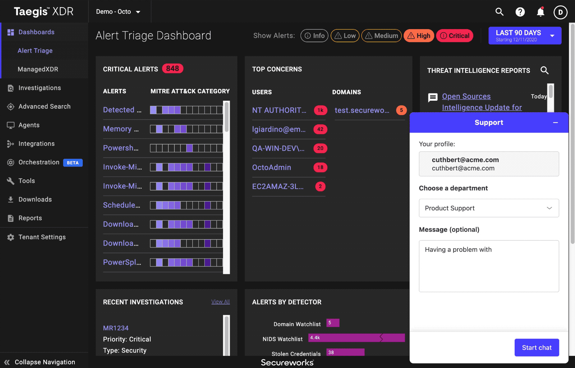This screenshot has width=575, height=368.
Task: Open investigation MR1234
Action: pyautogui.click(x=116, y=328)
